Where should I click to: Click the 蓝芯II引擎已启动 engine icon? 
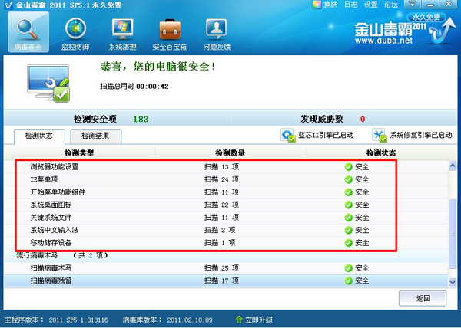coord(287,136)
